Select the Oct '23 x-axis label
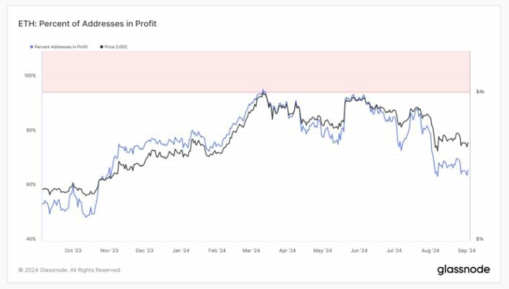509x289 pixels. pos(73,250)
